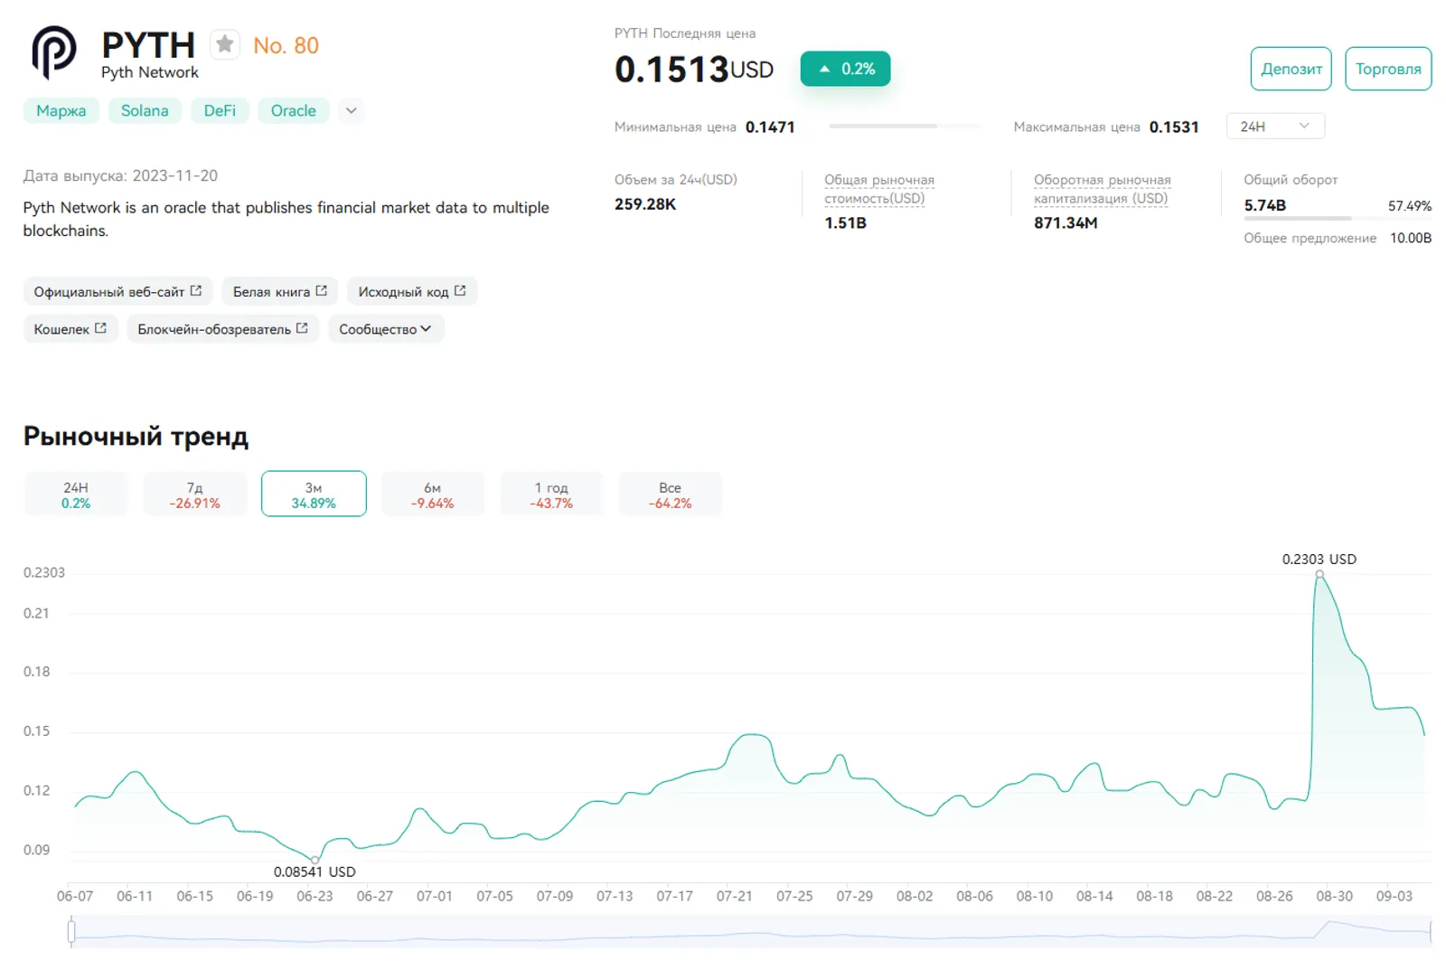This screenshot has height=961, width=1446.
Task: Click the PYTH logo icon
Action: pyautogui.click(x=54, y=52)
